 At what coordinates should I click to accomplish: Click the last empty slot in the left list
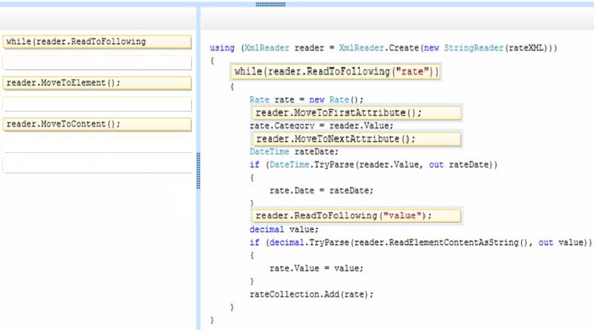point(97,166)
